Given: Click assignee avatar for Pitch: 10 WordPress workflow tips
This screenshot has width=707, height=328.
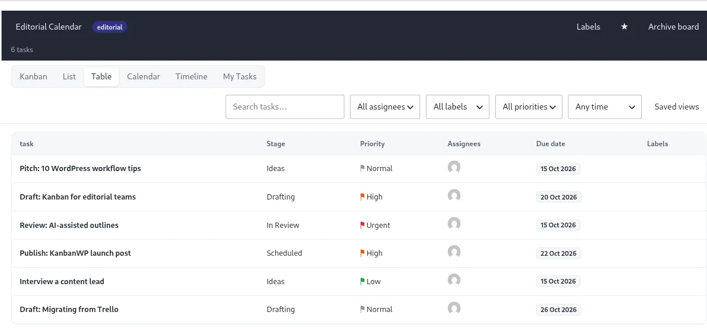Looking at the screenshot, I should [454, 167].
